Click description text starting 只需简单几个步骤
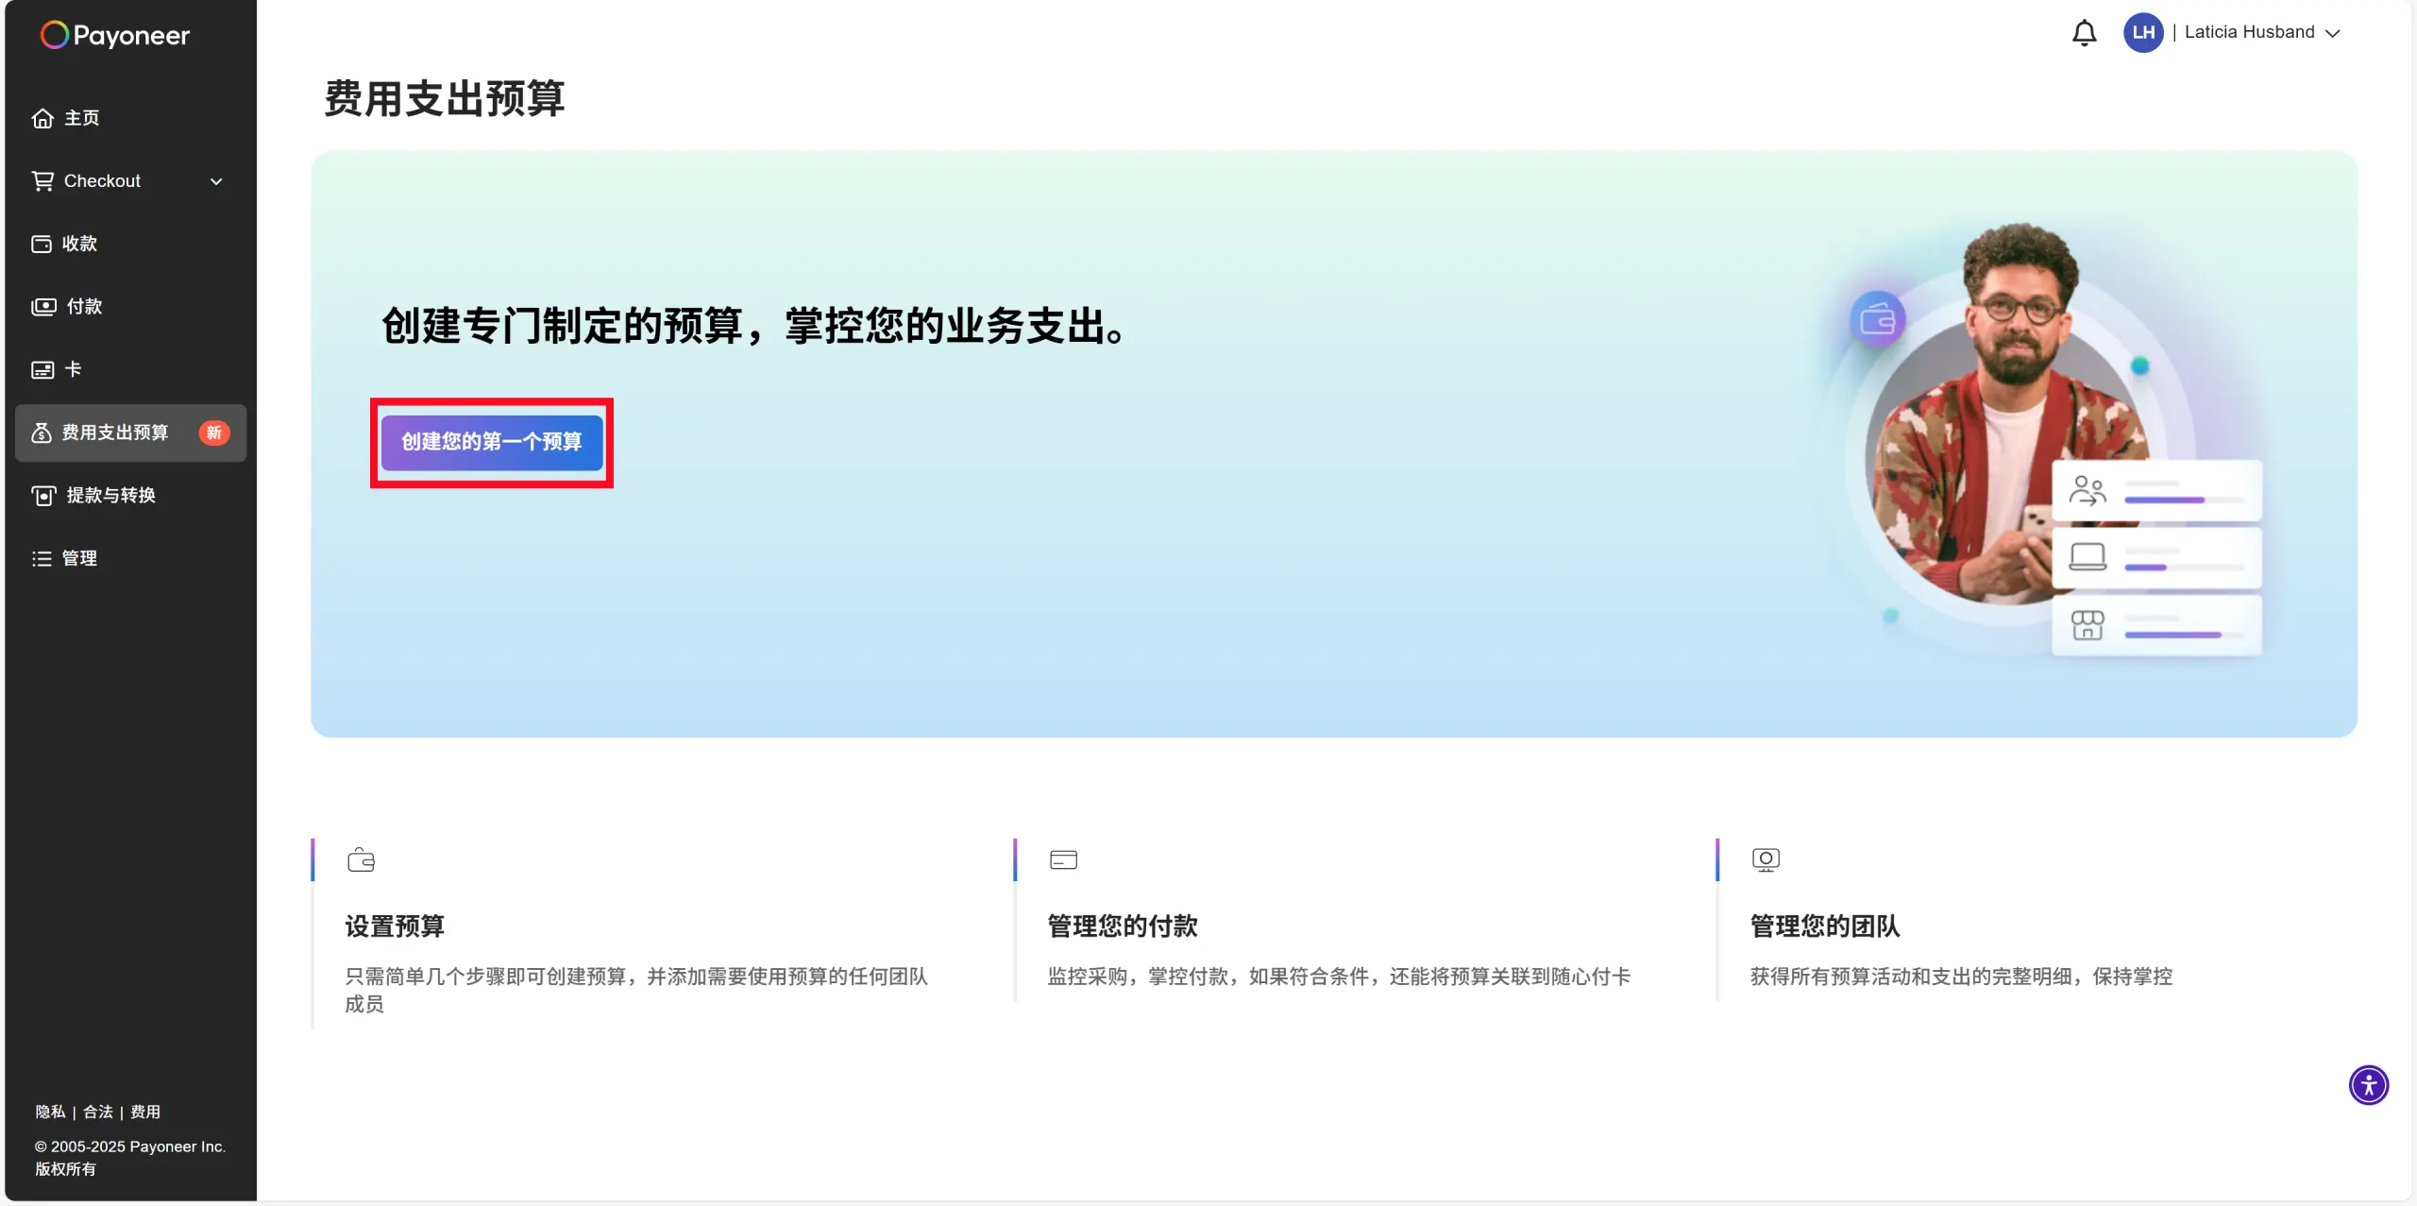 click(636, 990)
